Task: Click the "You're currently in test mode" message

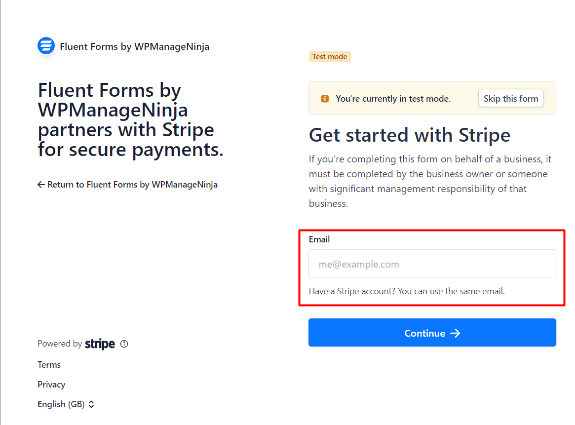Action: point(393,99)
